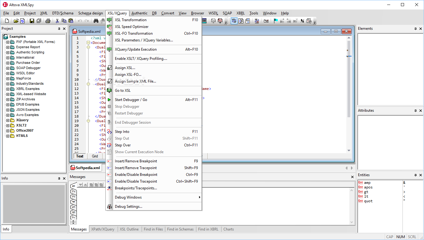Select the MapForce project folder
This screenshot has height=240, width=424.
(24, 79)
